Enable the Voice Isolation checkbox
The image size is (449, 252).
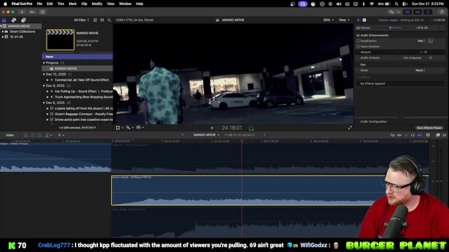358,47
